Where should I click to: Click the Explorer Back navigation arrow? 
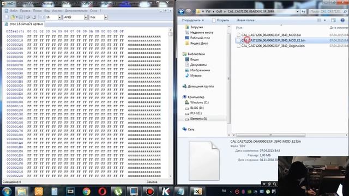(x=181, y=11)
